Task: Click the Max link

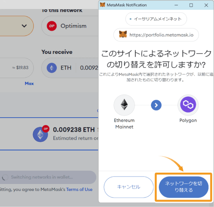Action: [29, 84]
